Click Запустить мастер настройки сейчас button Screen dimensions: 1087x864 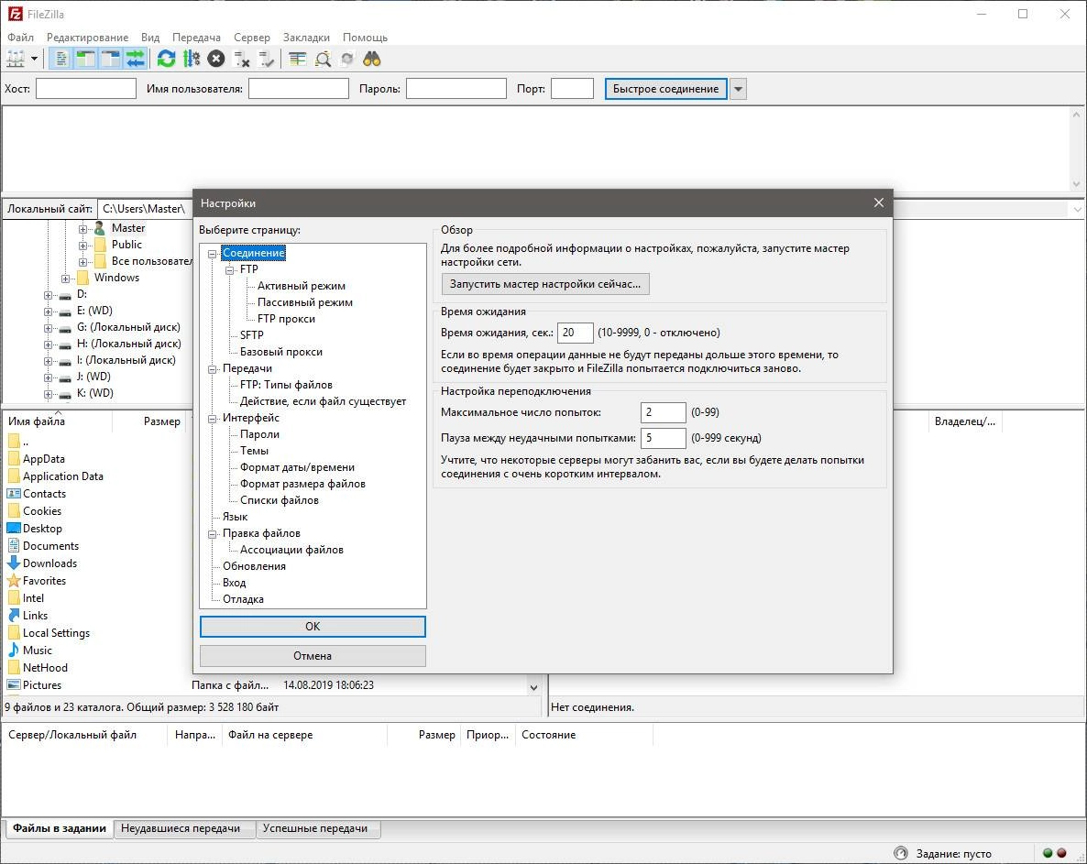pyautogui.click(x=545, y=284)
